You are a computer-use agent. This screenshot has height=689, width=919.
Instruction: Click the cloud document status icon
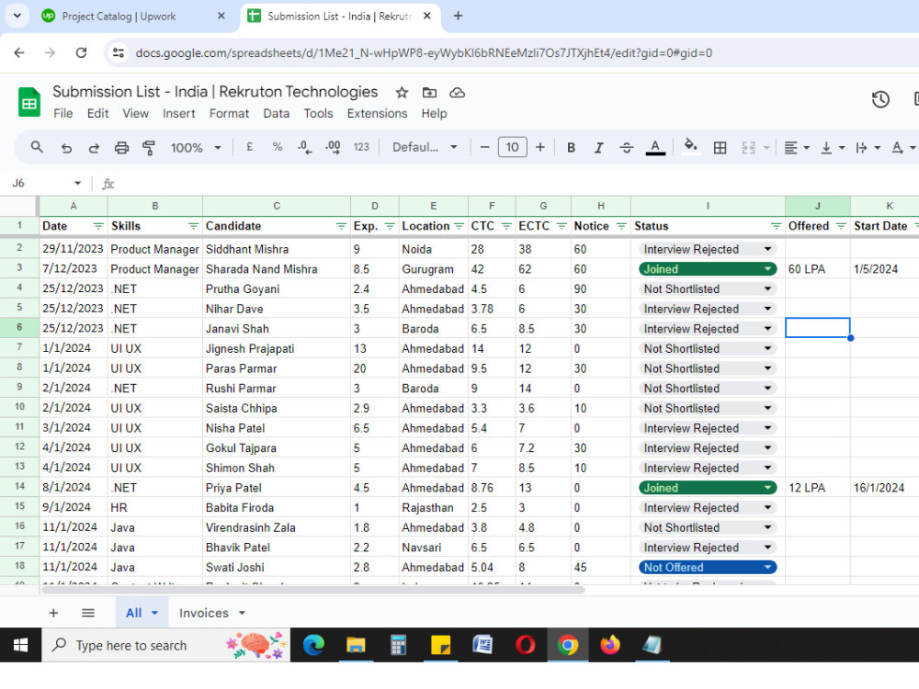tap(457, 93)
